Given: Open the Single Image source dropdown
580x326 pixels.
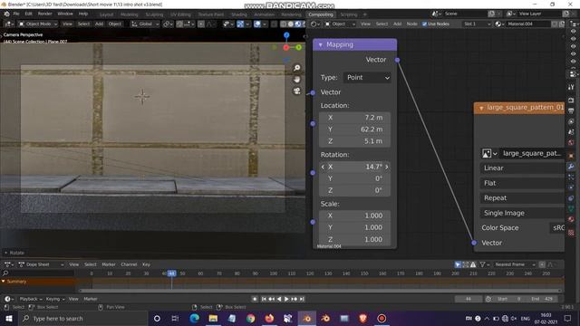Looking at the screenshot, I should (522, 213).
